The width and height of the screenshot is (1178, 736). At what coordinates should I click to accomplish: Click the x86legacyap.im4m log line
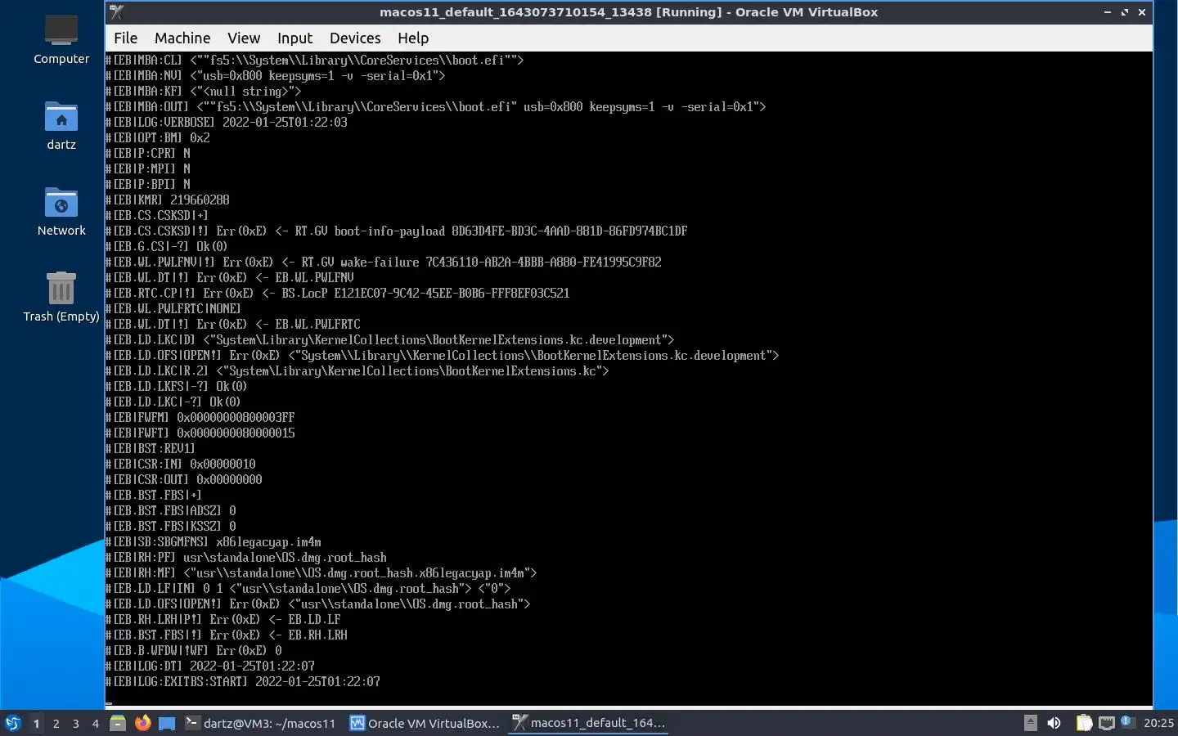(x=214, y=541)
